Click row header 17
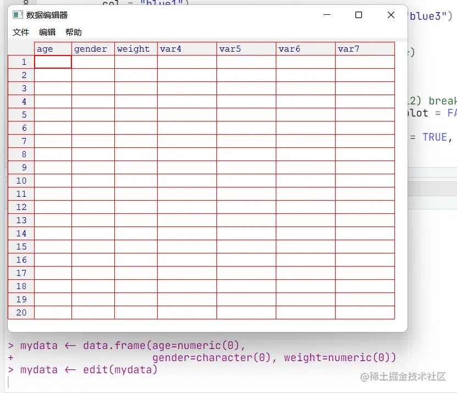Image resolution: width=457 pixels, height=393 pixels. pyautogui.click(x=21, y=273)
